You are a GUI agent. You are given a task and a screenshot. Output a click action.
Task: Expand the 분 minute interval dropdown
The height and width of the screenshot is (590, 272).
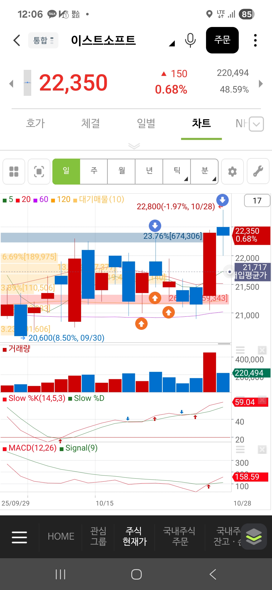(205, 171)
